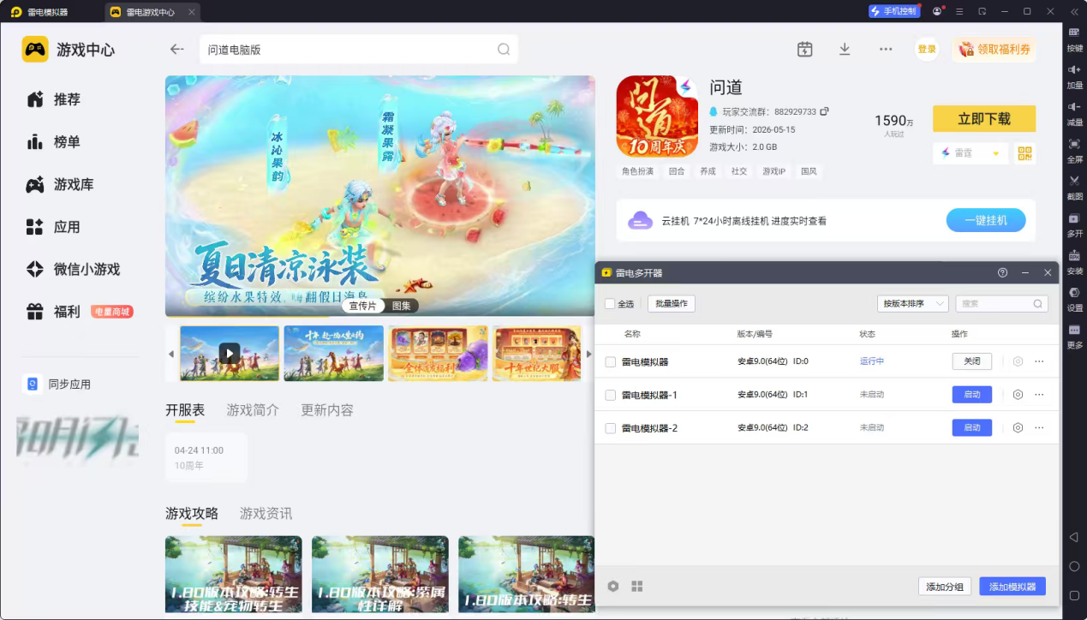This screenshot has width=1087, height=620.
Task: Check the box for 雷电模拟器-1
Action: (x=611, y=395)
